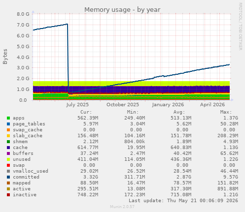Click the lime unused legend swatch

(8, 159)
